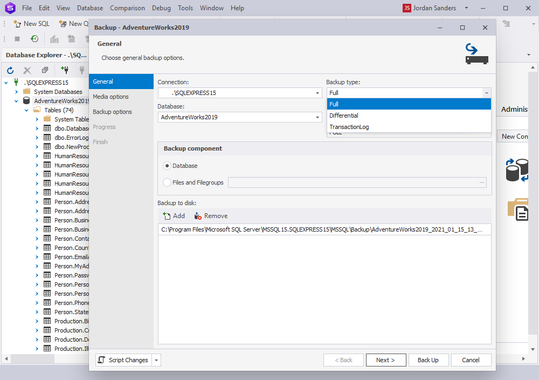
Task: Click the Next button in the wizard
Action: point(386,360)
